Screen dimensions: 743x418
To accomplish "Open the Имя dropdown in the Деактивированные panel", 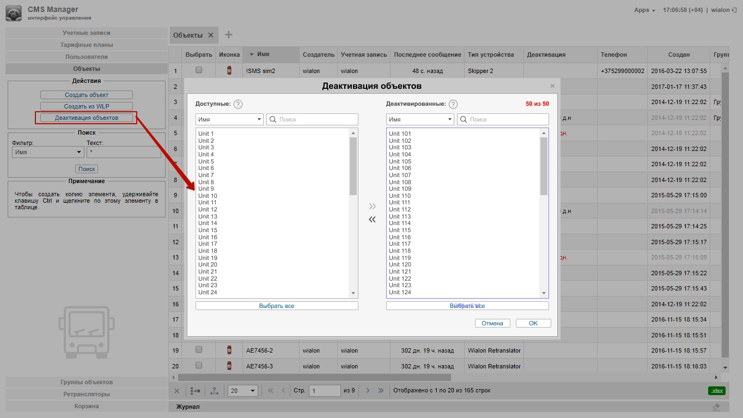I will [x=420, y=119].
